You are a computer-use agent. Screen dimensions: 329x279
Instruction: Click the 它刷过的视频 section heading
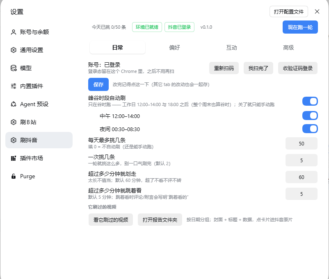click(x=102, y=207)
